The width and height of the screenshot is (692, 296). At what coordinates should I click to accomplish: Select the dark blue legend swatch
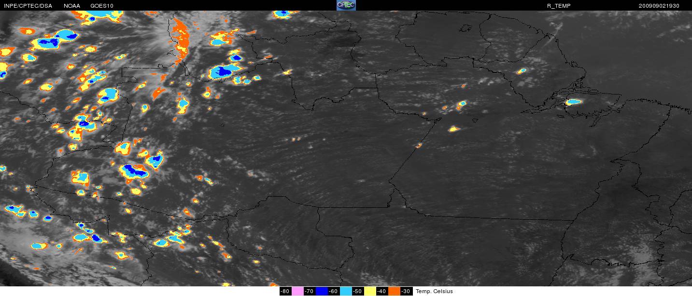point(322,291)
